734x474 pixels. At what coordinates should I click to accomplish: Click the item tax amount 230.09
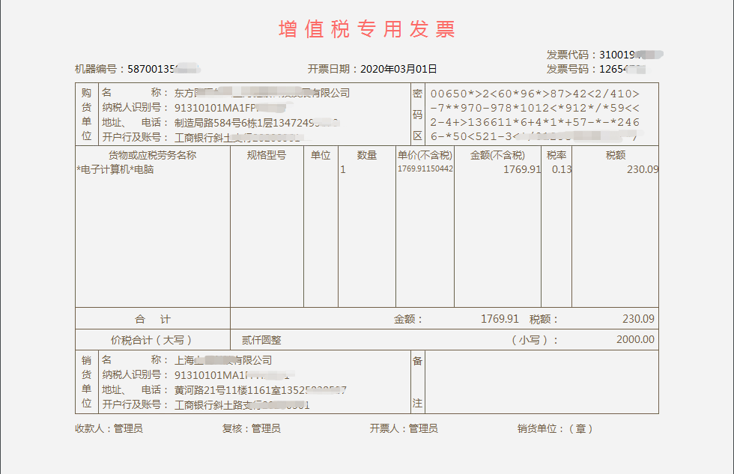click(x=643, y=169)
